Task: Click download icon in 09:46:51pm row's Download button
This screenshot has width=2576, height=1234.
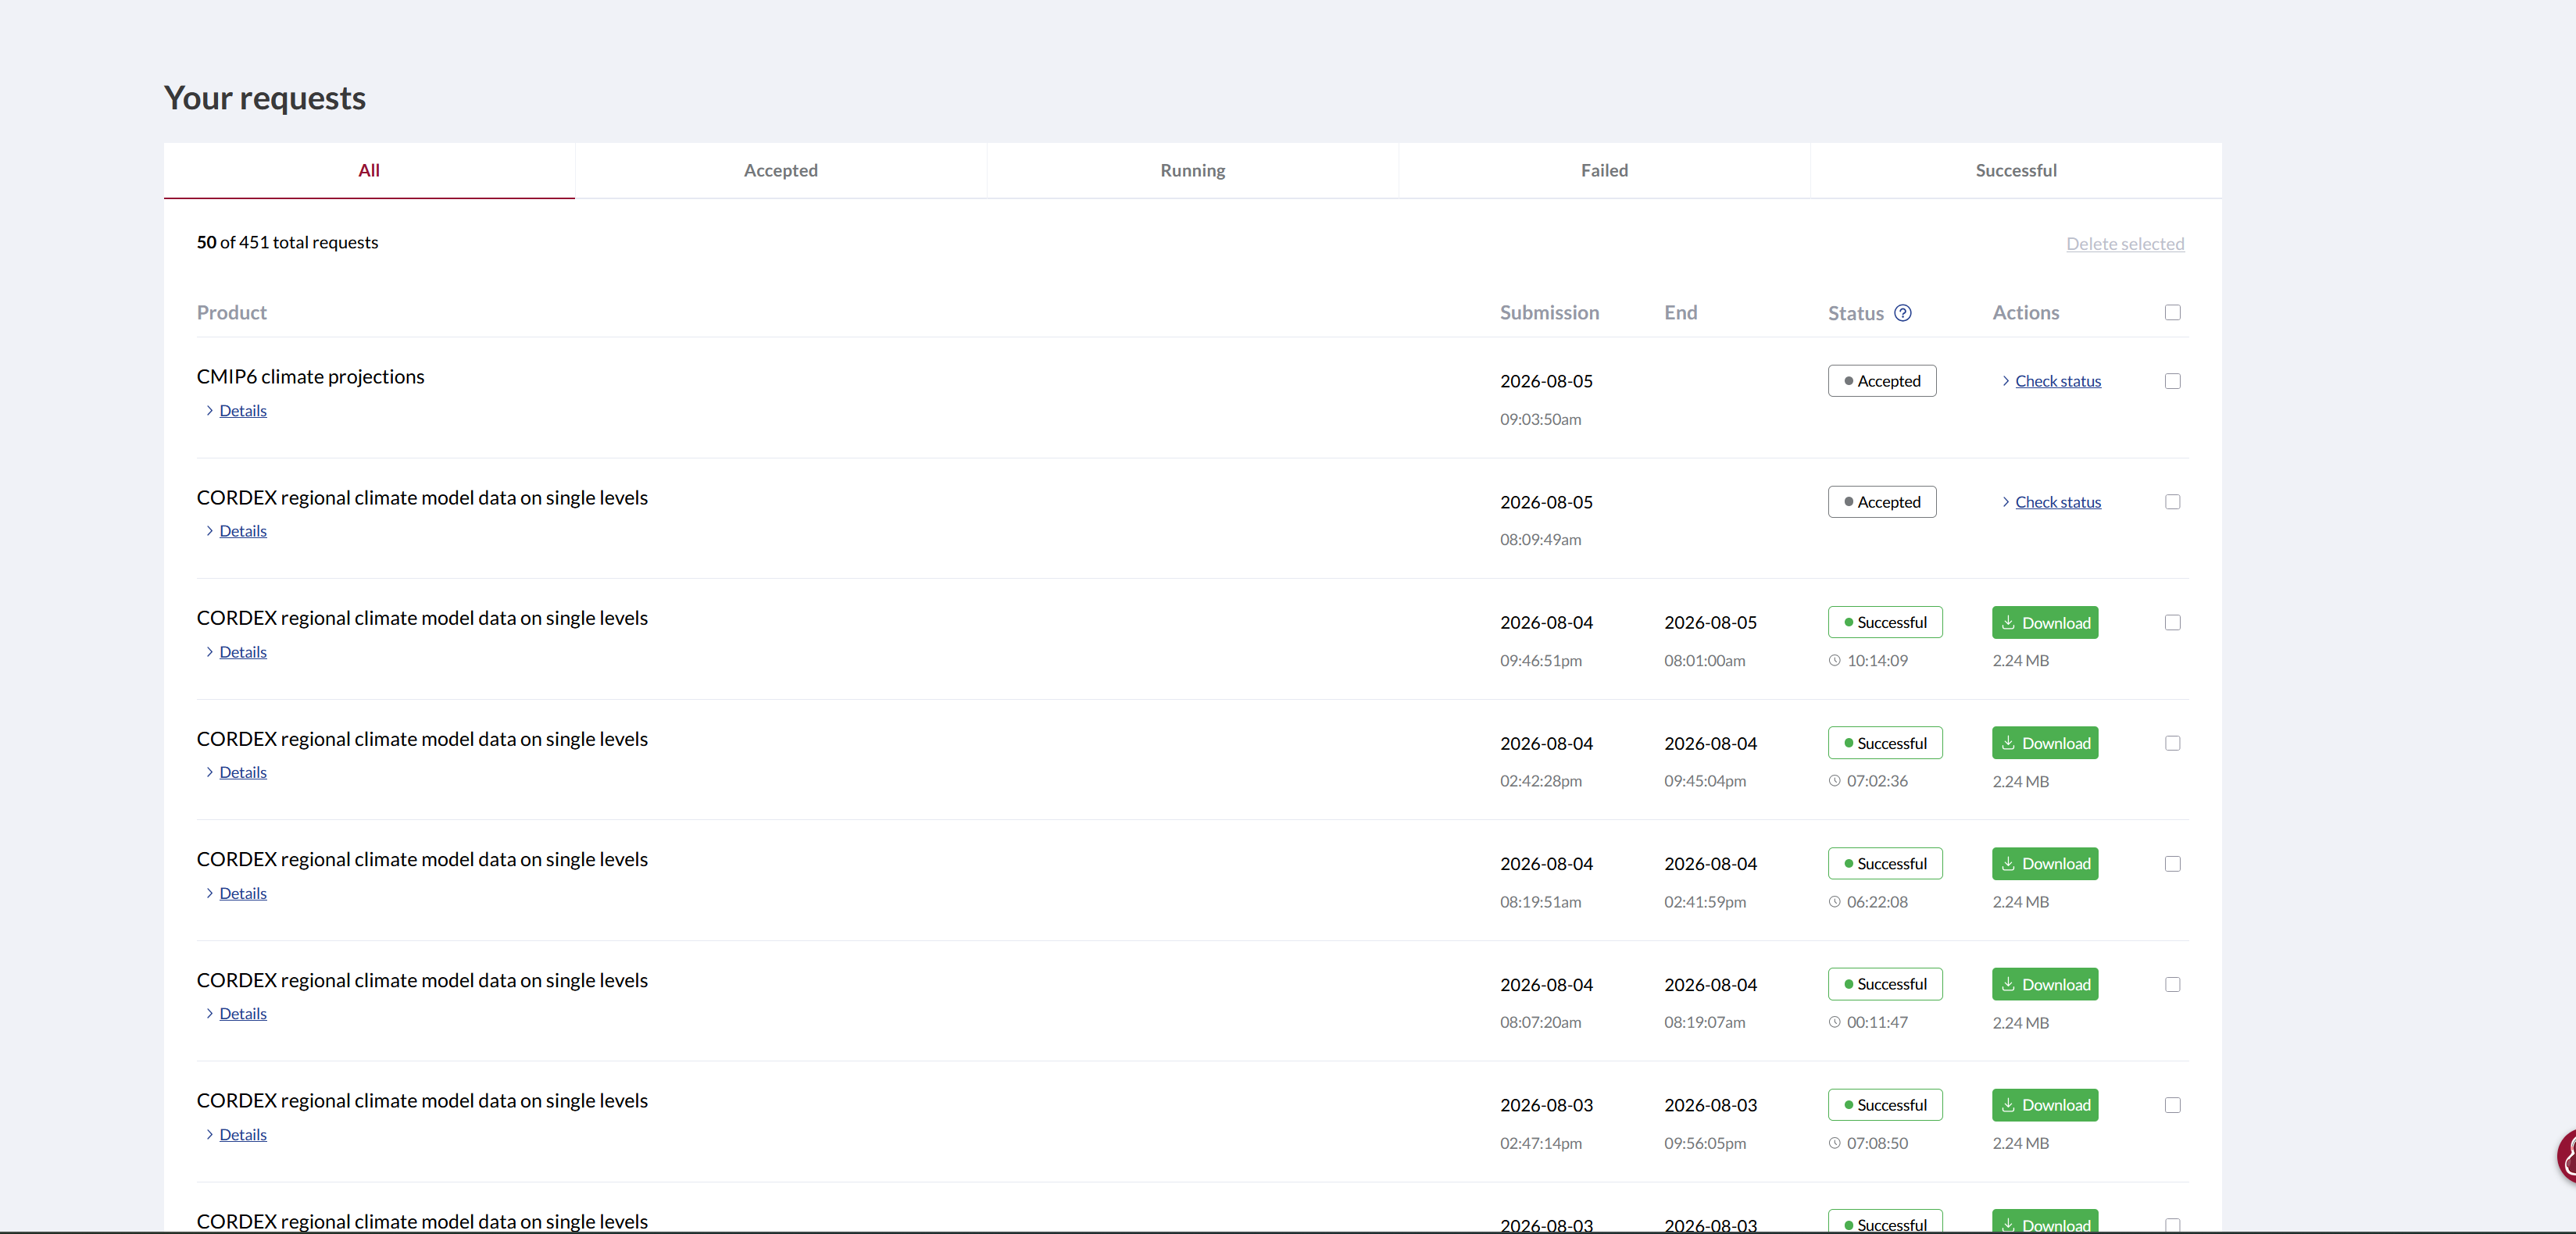Action: click(2008, 622)
